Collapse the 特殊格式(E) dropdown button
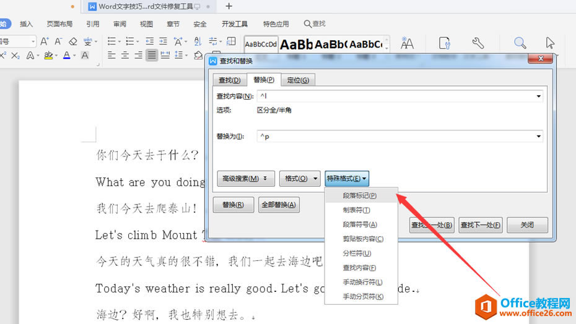This screenshot has width=576, height=324. [347, 179]
